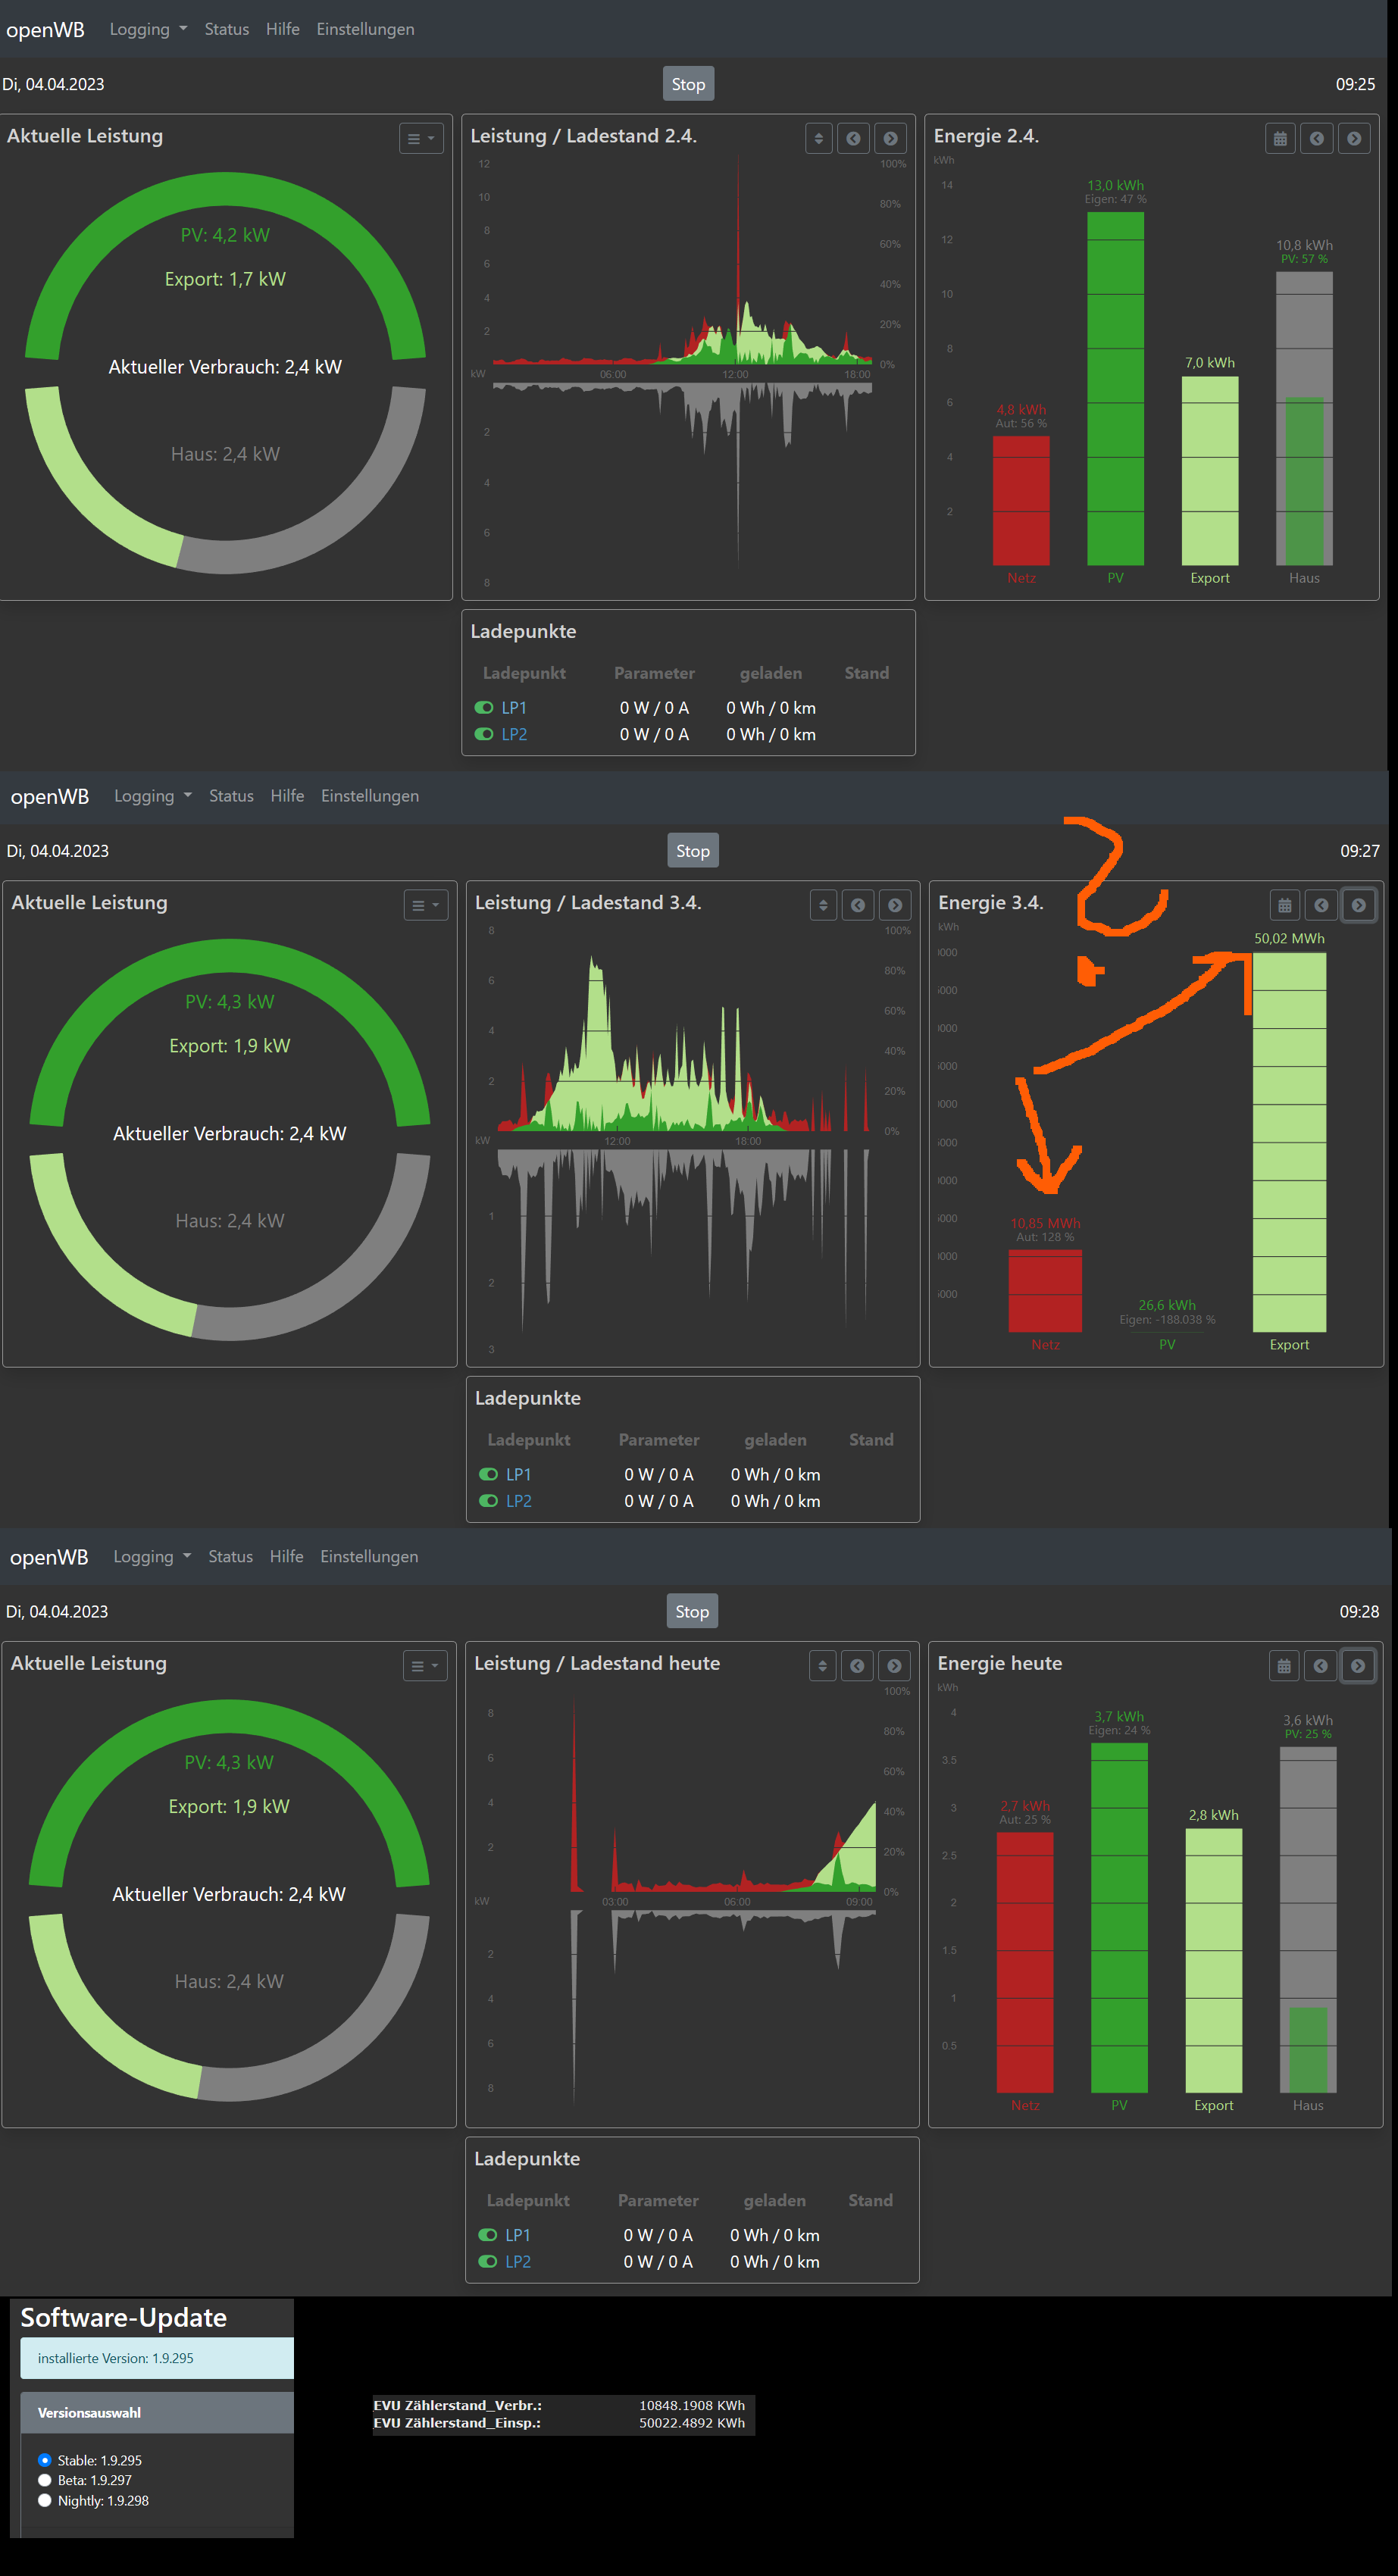The image size is (1398, 2576).
Task: Go to previous day in Energie 2.4. panel
Action: (x=1317, y=139)
